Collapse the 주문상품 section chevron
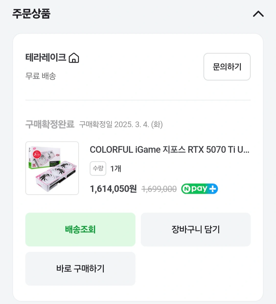The image size is (276, 304). pyautogui.click(x=258, y=14)
